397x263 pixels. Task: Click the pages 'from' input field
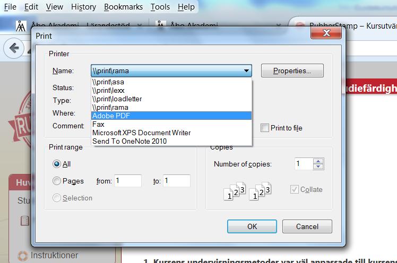[128, 181]
